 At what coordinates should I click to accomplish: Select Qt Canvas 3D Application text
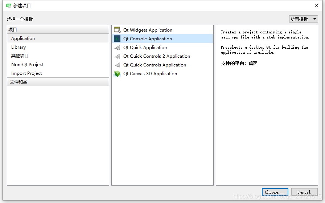[150, 74]
